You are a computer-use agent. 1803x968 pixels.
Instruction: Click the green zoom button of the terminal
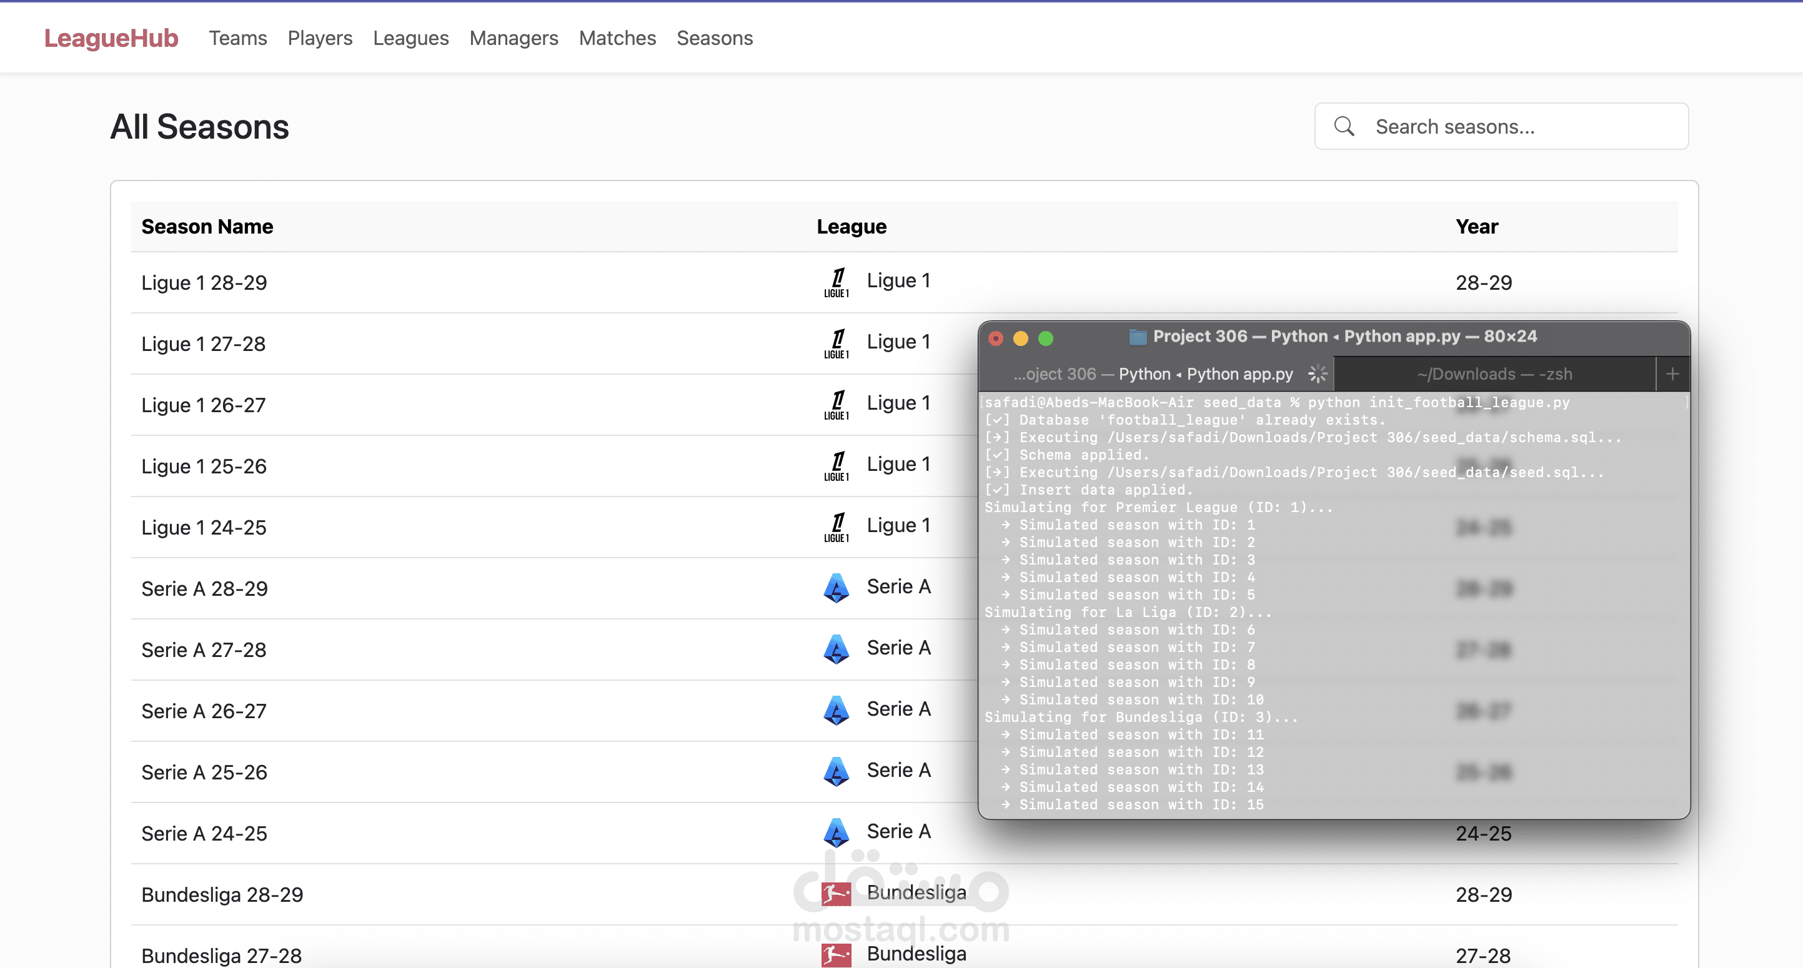point(1046,338)
